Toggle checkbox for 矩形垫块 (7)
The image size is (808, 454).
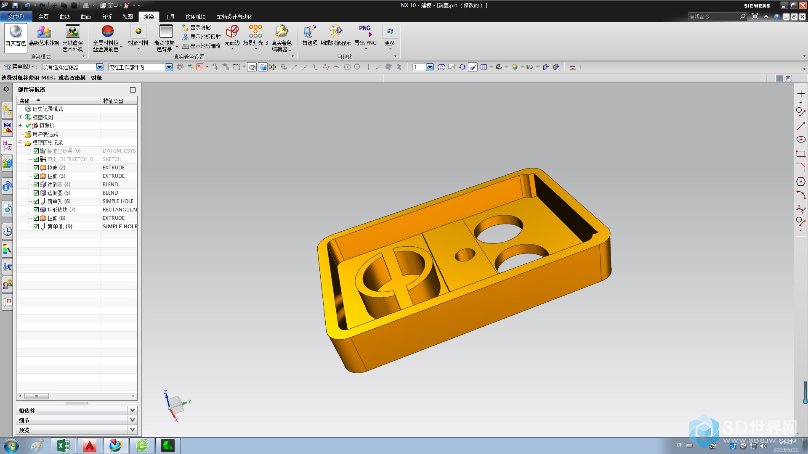tap(36, 210)
